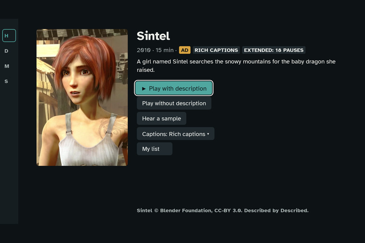Add Sintel via My list button
The image size is (365, 243).
point(154,149)
